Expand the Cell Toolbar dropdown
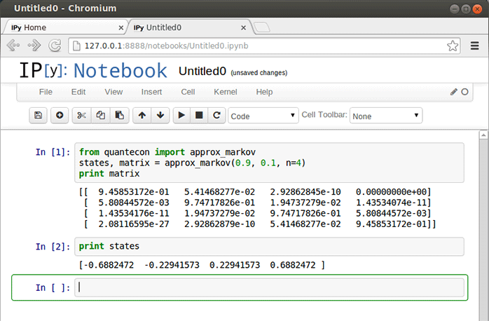Screen dimensions: 489x321 (x=385, y=116)
